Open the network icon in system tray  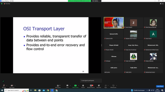coord(153,90)
